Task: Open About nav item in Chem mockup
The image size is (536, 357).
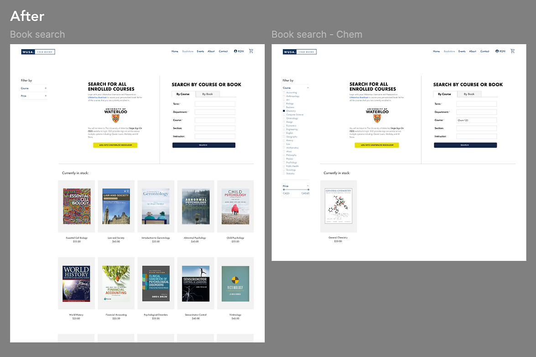Action: pyautogui.click(x=473, y=51)
